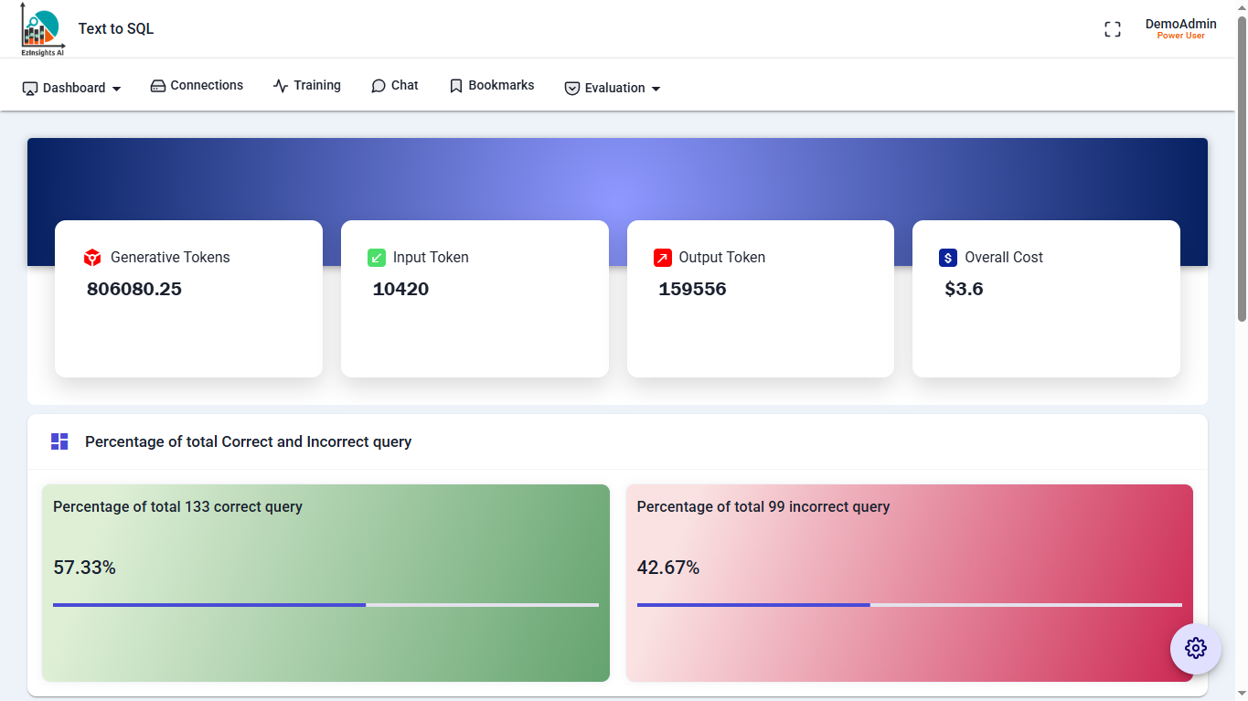Click the blue Overall Cost dollar icon
1248x701 pixels.
pyautogui.click(x=948, y=258)
